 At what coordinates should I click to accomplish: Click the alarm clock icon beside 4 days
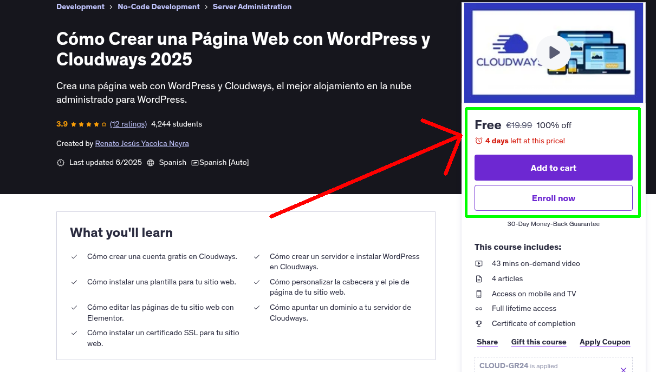[478, 141]
